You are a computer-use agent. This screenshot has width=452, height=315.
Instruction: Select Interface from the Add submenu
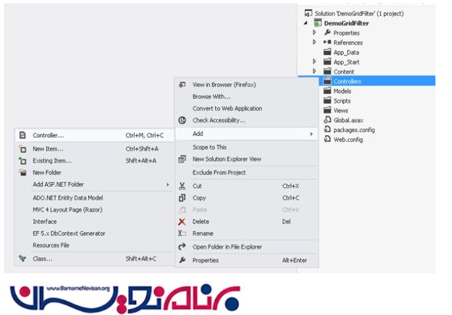pos(94,221)
